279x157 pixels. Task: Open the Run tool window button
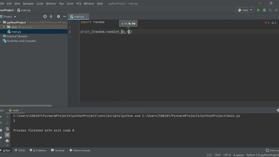point(5,150)
